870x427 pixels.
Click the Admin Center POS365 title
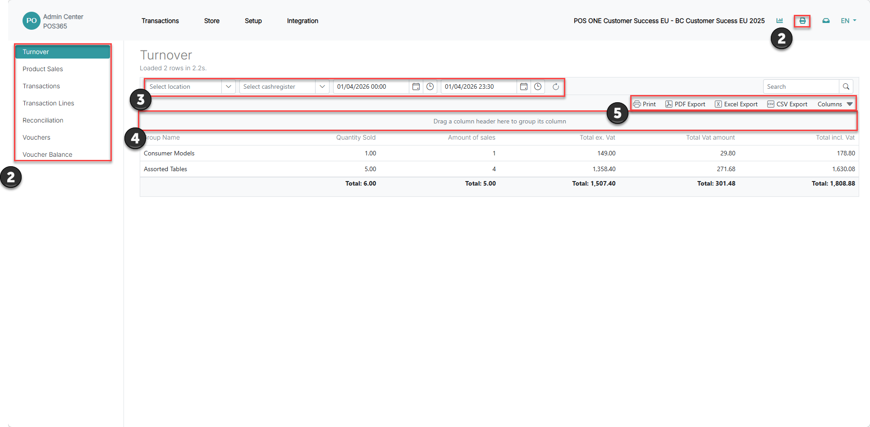click(63, 21)
